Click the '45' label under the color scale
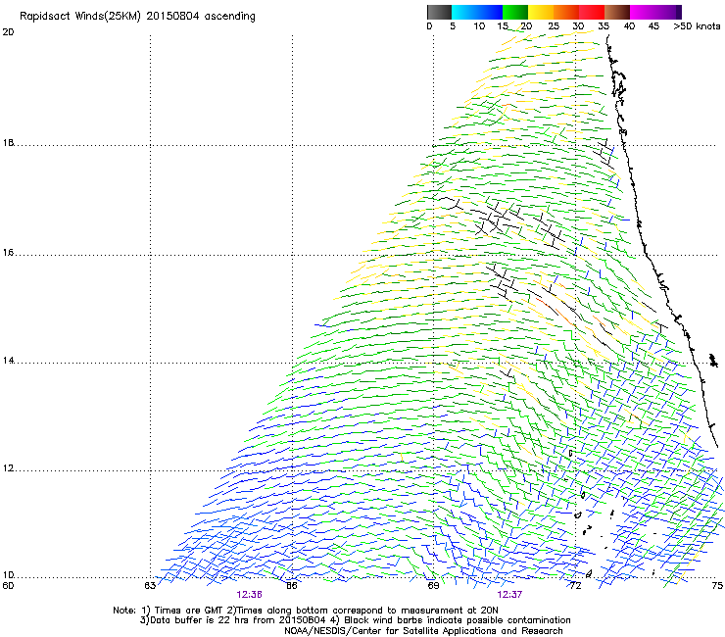725x637 pixels. click(653, 26)
